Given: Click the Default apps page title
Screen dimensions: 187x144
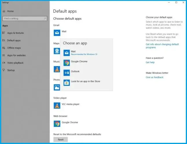Looking at the screenshot, I should (x=65, y=11).
